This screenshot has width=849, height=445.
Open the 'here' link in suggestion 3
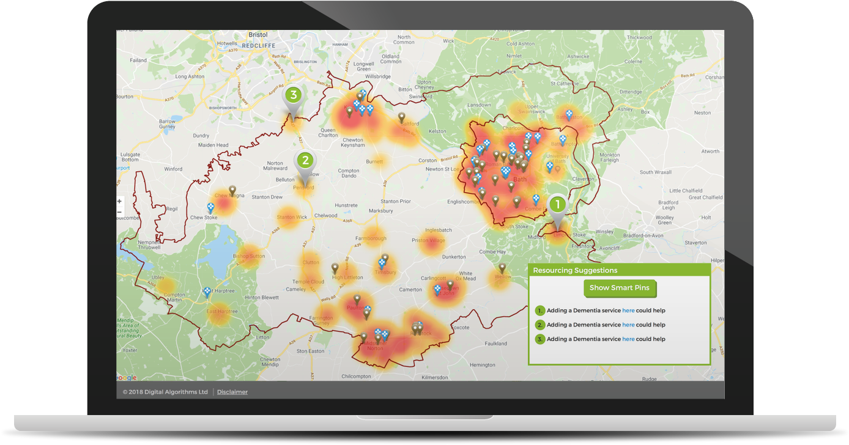(x=628, y=339)
